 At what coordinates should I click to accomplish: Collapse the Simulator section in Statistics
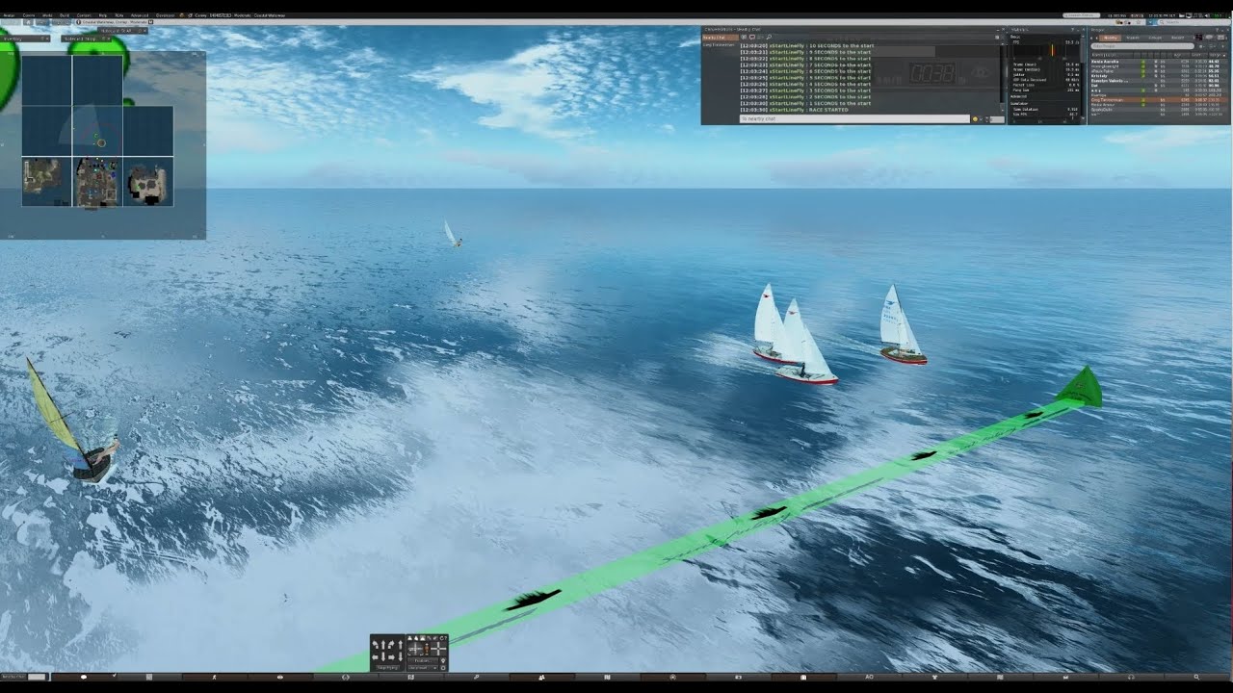[1021, 103]
